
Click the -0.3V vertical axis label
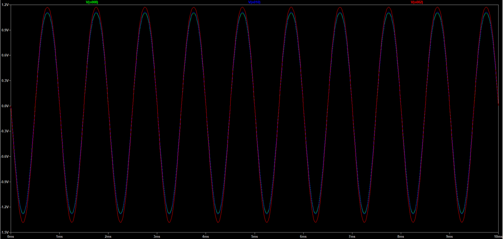click(x=4, y=131)
